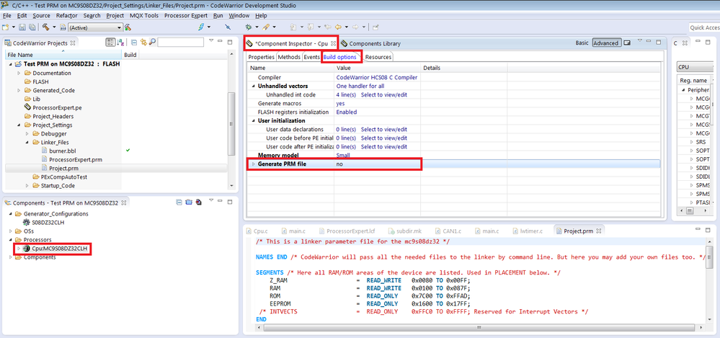This screenshot has width=720, height=338.
Task: Click the search field in CodeWarrior Projects
Action: (180, 43)
